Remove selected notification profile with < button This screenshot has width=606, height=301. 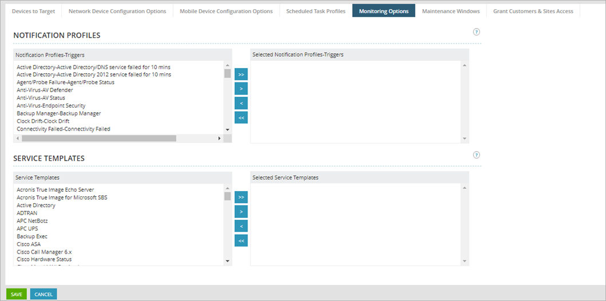241,103
